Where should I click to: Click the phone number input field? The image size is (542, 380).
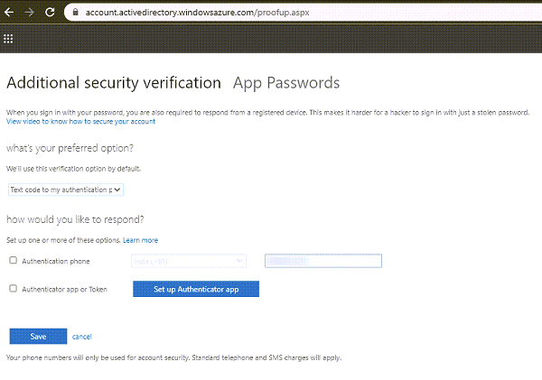tap(322, 261)
